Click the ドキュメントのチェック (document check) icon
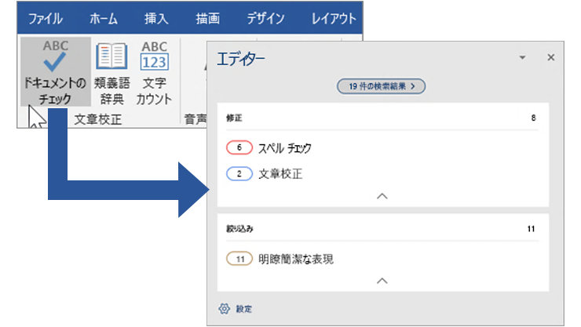 coord(55,71)
